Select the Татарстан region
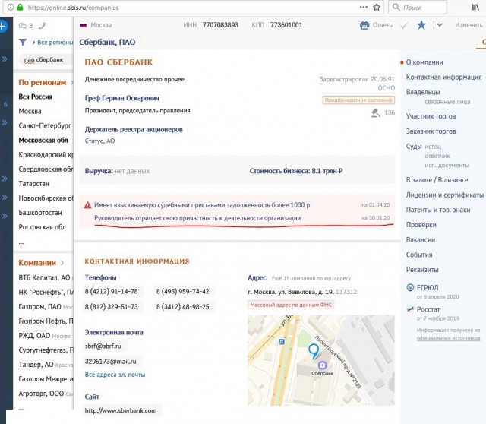 pyautogui.click(x=33, y=184)
